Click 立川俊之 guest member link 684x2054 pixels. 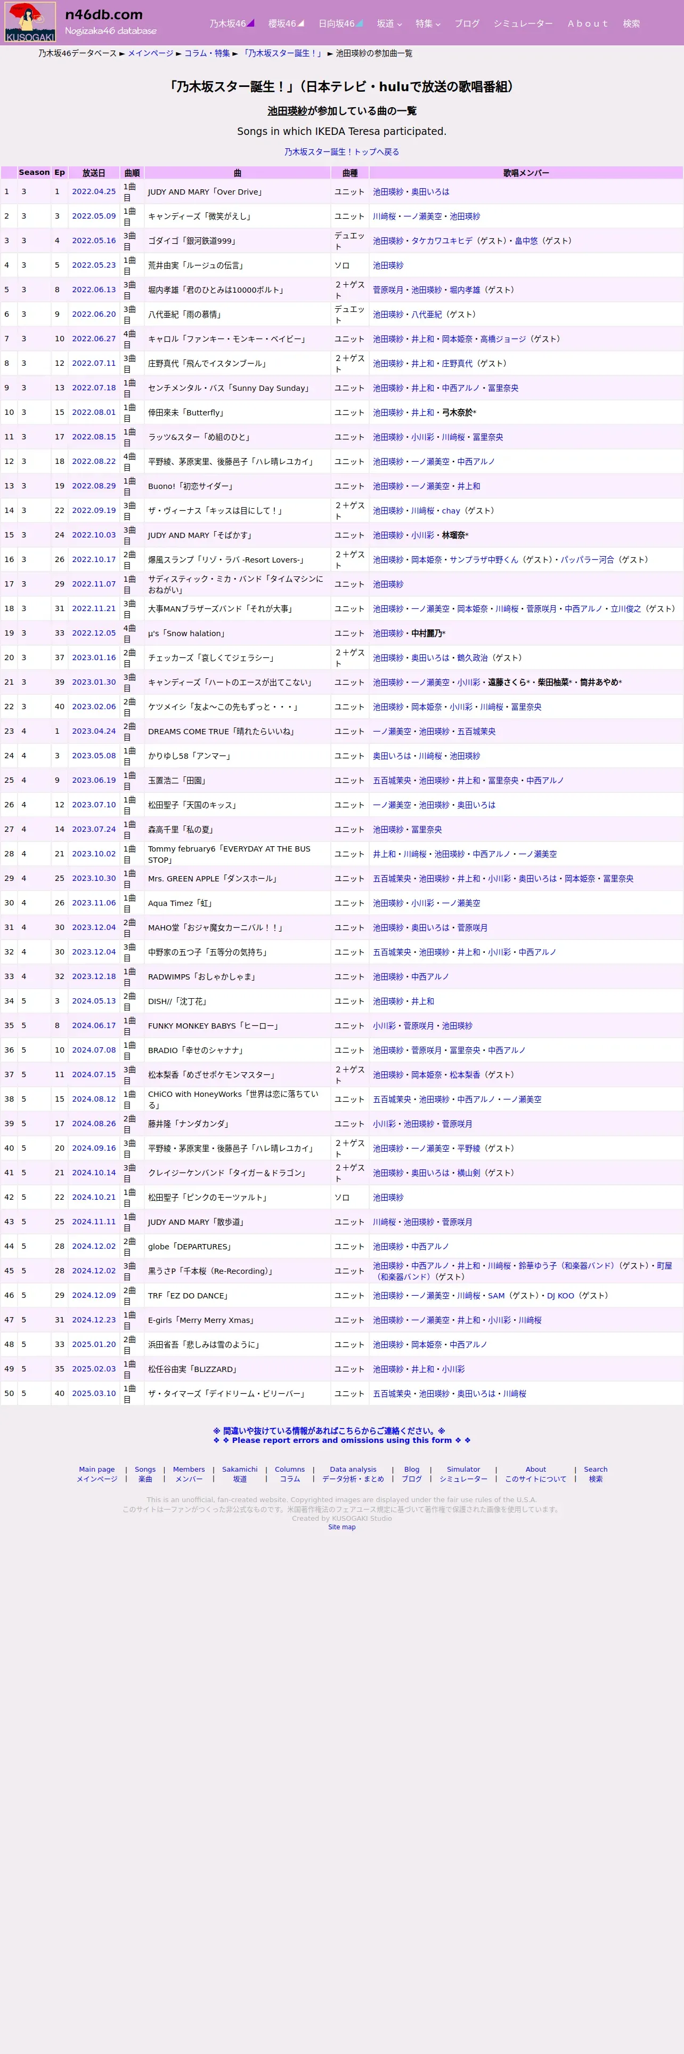(626, 609)
